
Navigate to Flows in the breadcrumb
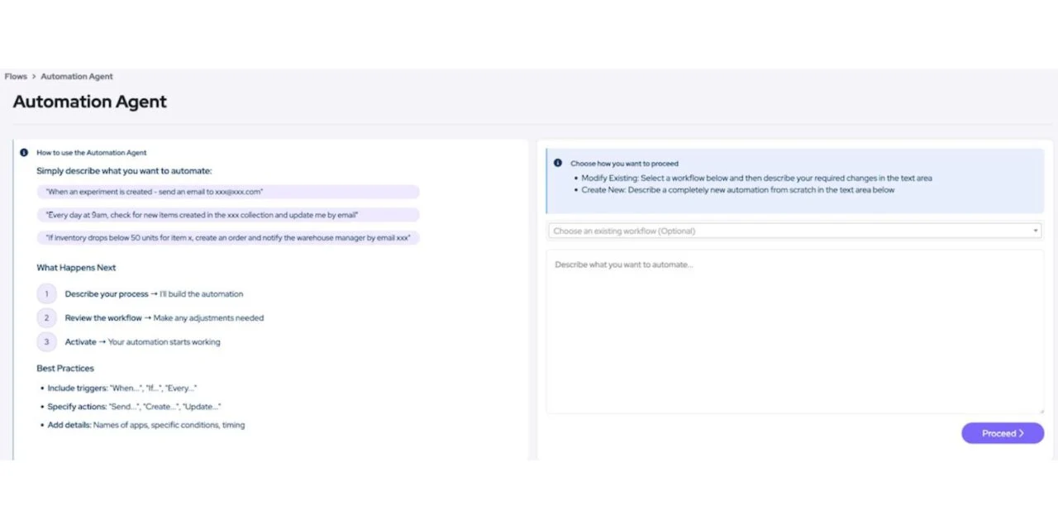(16, 77)
